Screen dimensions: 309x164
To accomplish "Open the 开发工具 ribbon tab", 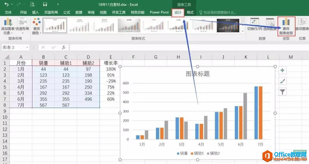I will 119,12.
